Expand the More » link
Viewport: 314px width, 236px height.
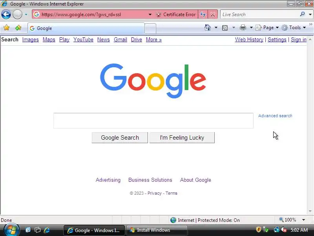click(153, 40)
